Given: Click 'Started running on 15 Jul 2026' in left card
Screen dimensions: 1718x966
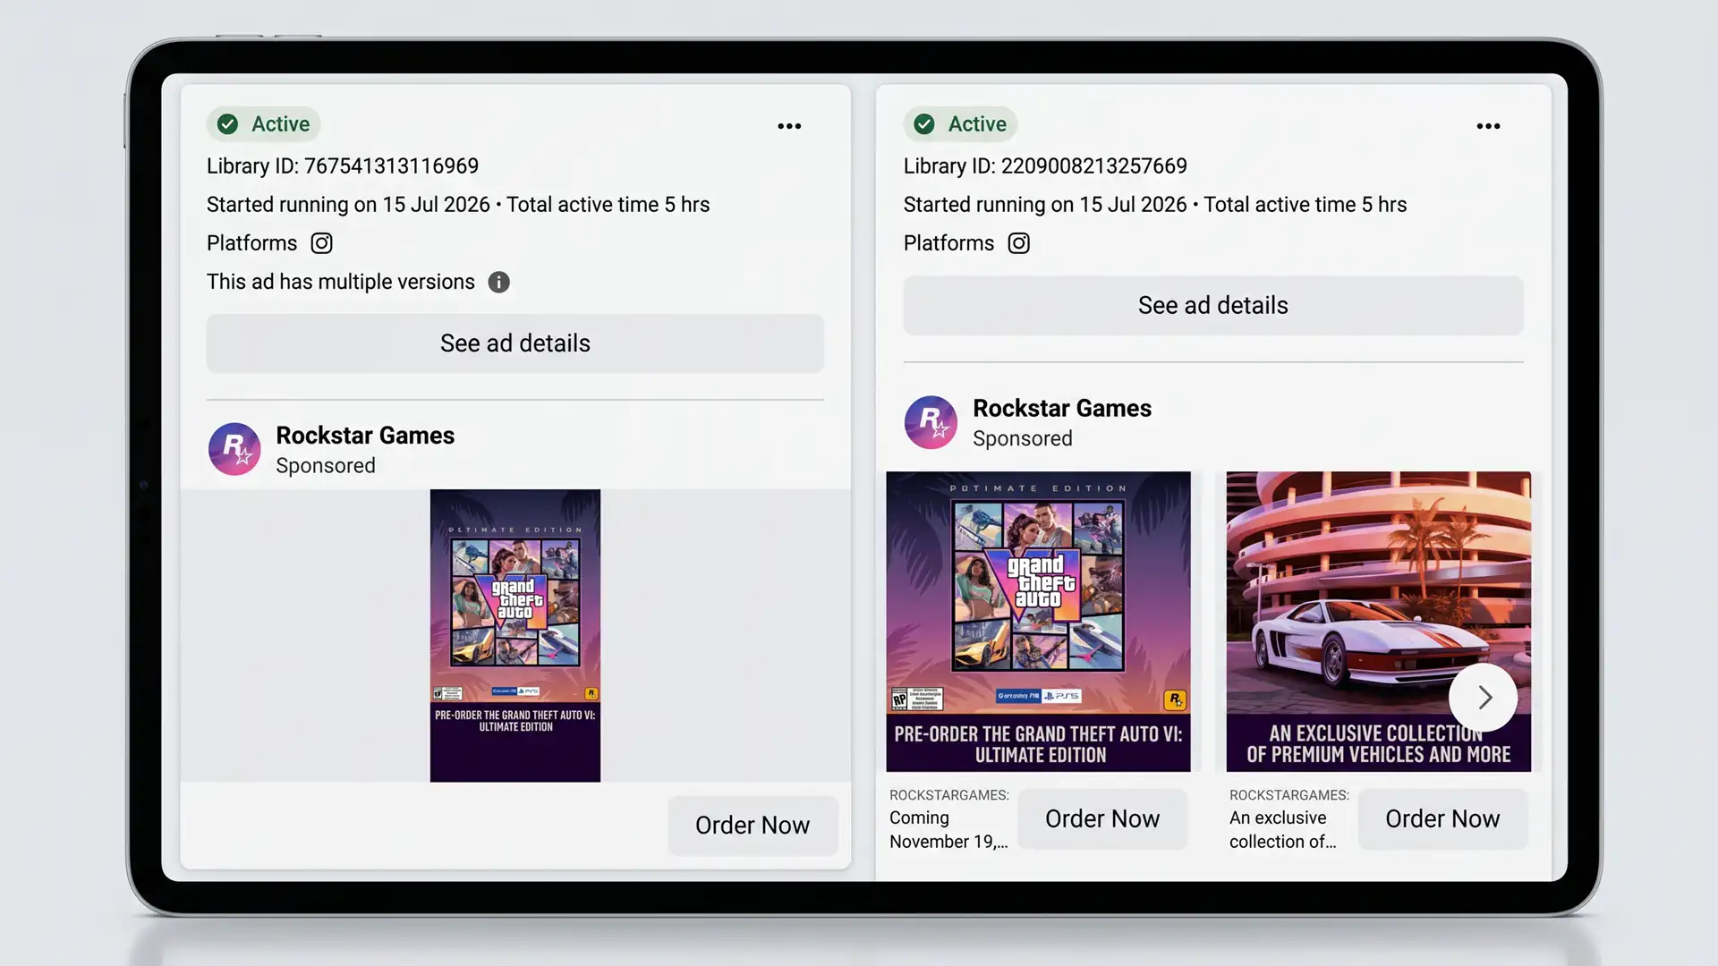Looking at the screenshot, I should tap(348, 205).
